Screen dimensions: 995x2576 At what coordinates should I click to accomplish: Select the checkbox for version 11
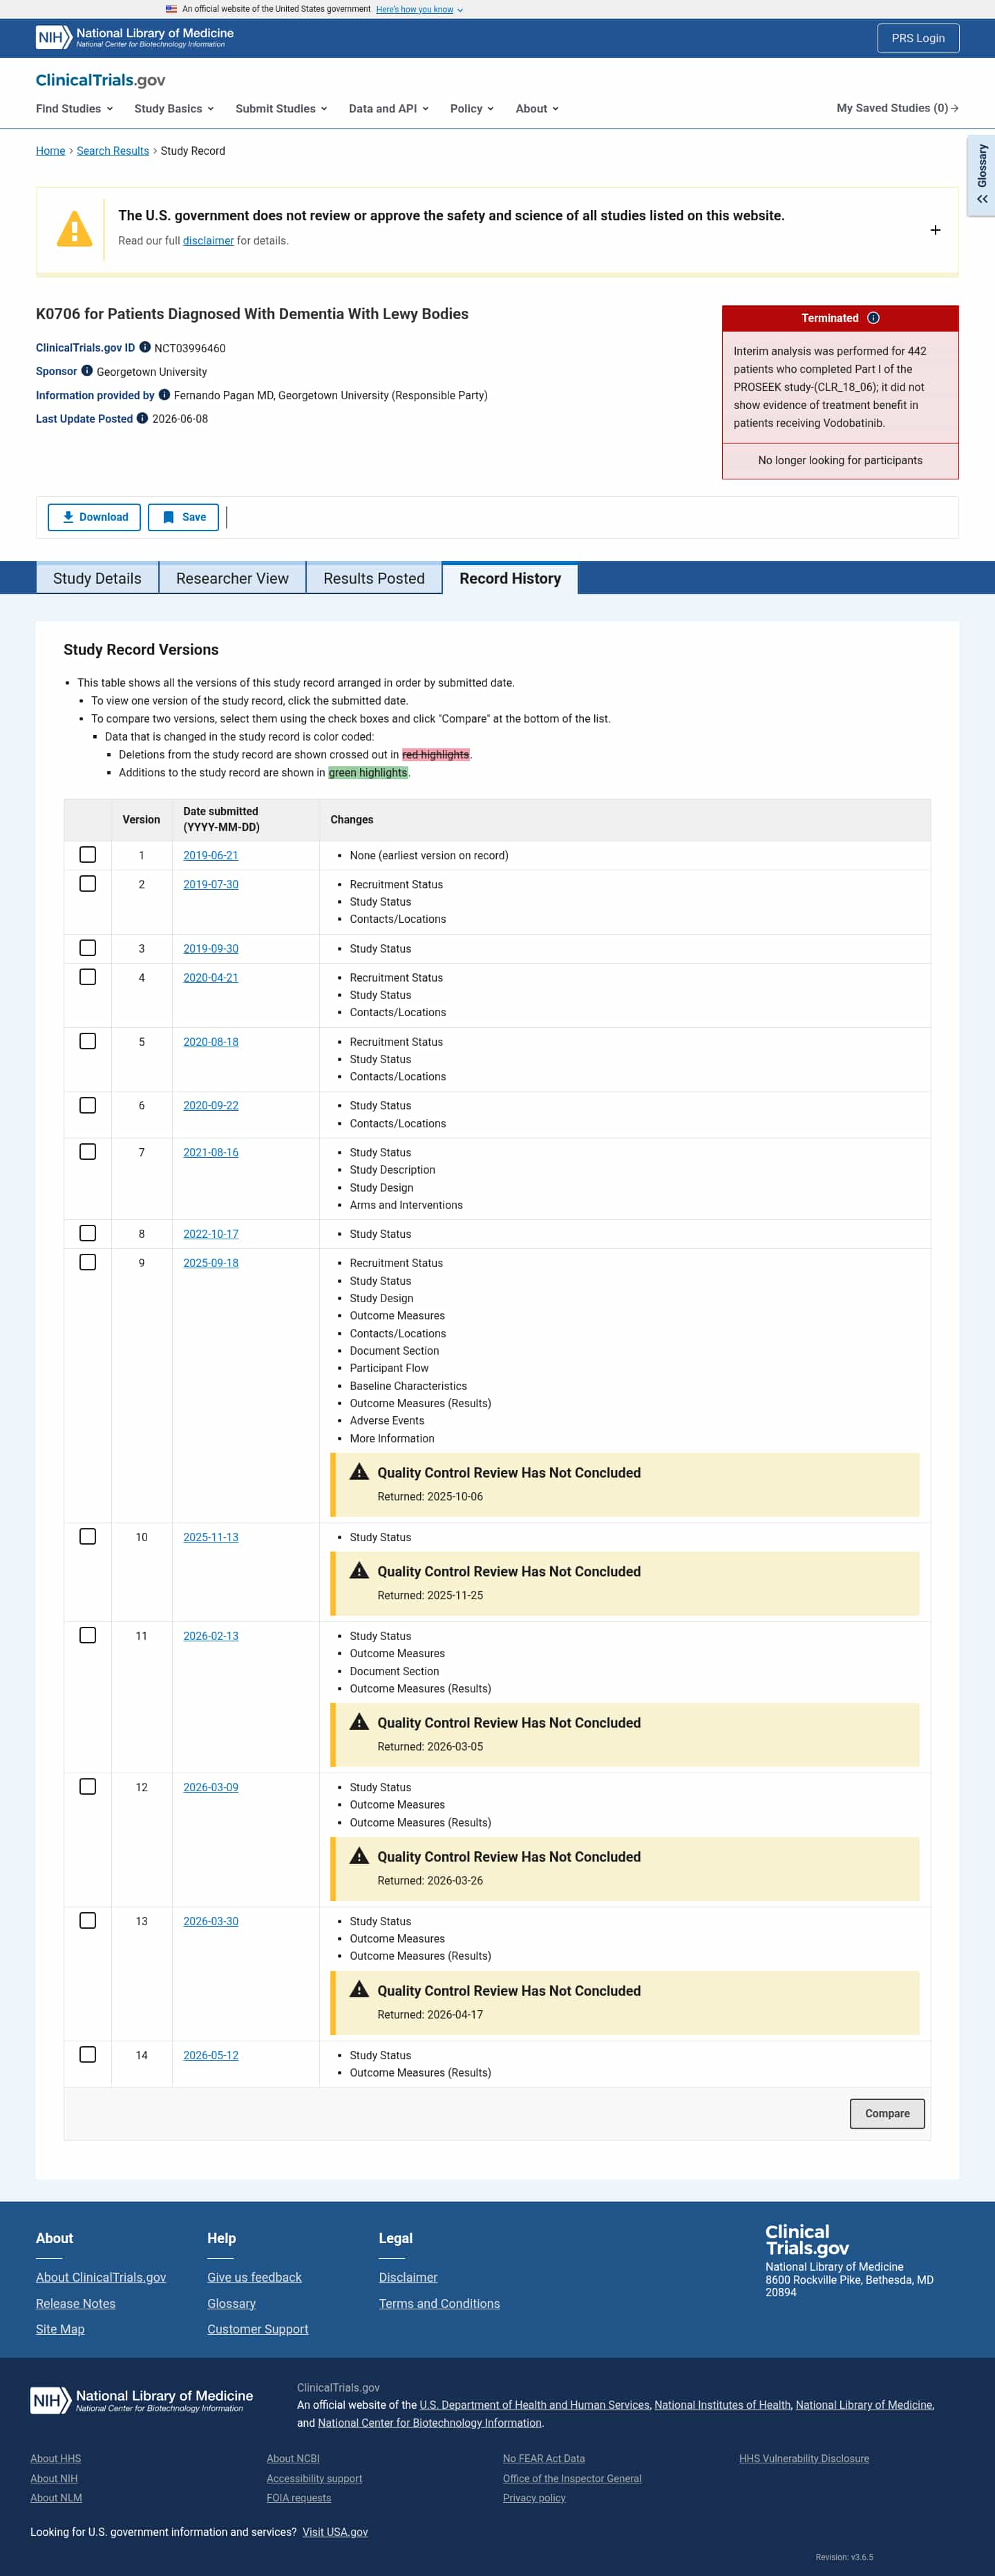pos(88,1635)
